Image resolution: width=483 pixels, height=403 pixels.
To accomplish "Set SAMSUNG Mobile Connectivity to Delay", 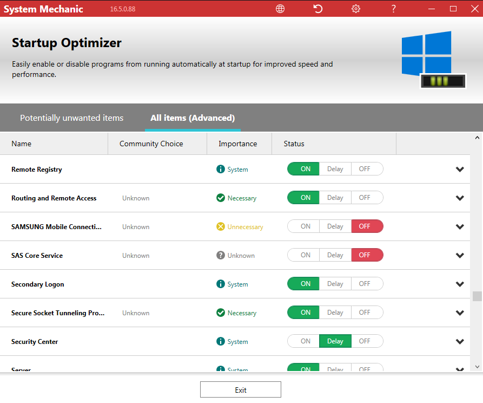I will coord(335,226).
